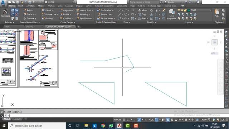
Task: Click the Trim scissors icon
Action: [x=157, y=10]
